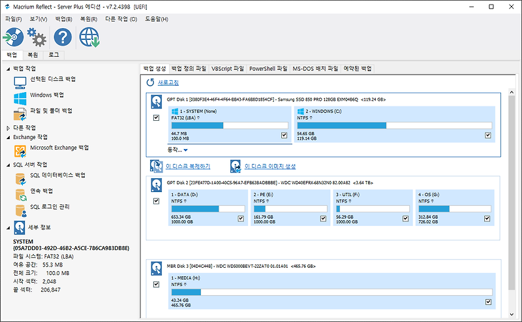522x322 pixels.
Task: Click the 이 디스크 이미지 생성 link
Action: coord(270,167)
